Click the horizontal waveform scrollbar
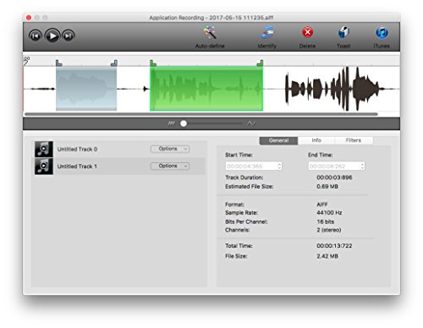Screen dimensions: 423x328 point(201,114)
